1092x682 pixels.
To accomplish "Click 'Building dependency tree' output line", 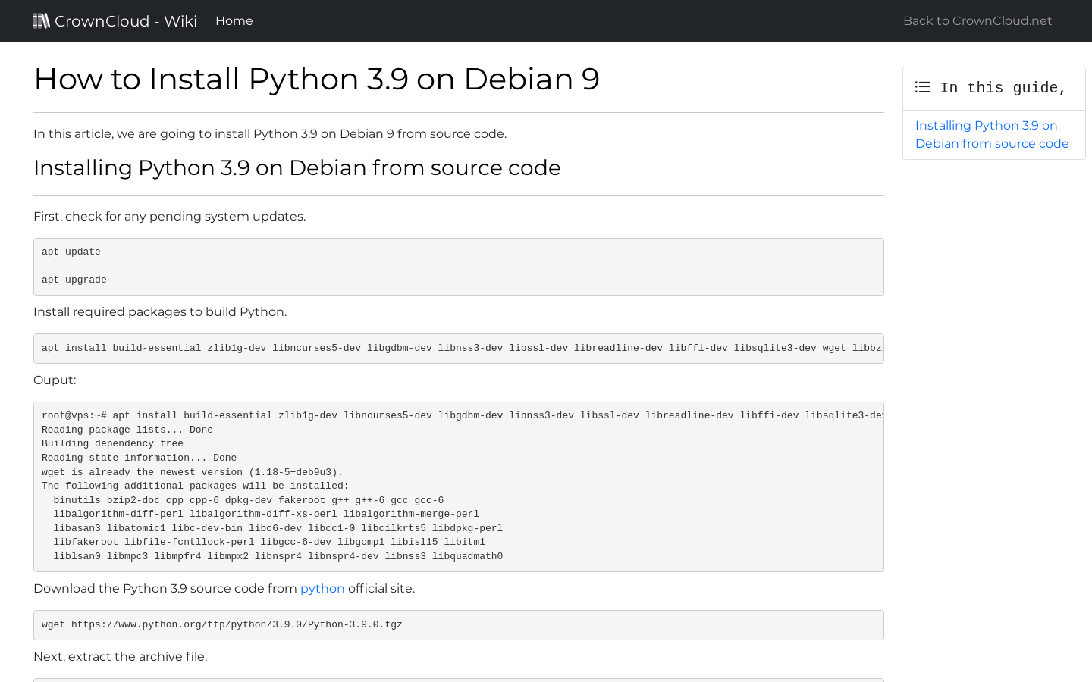I will [x=112, y=443].
